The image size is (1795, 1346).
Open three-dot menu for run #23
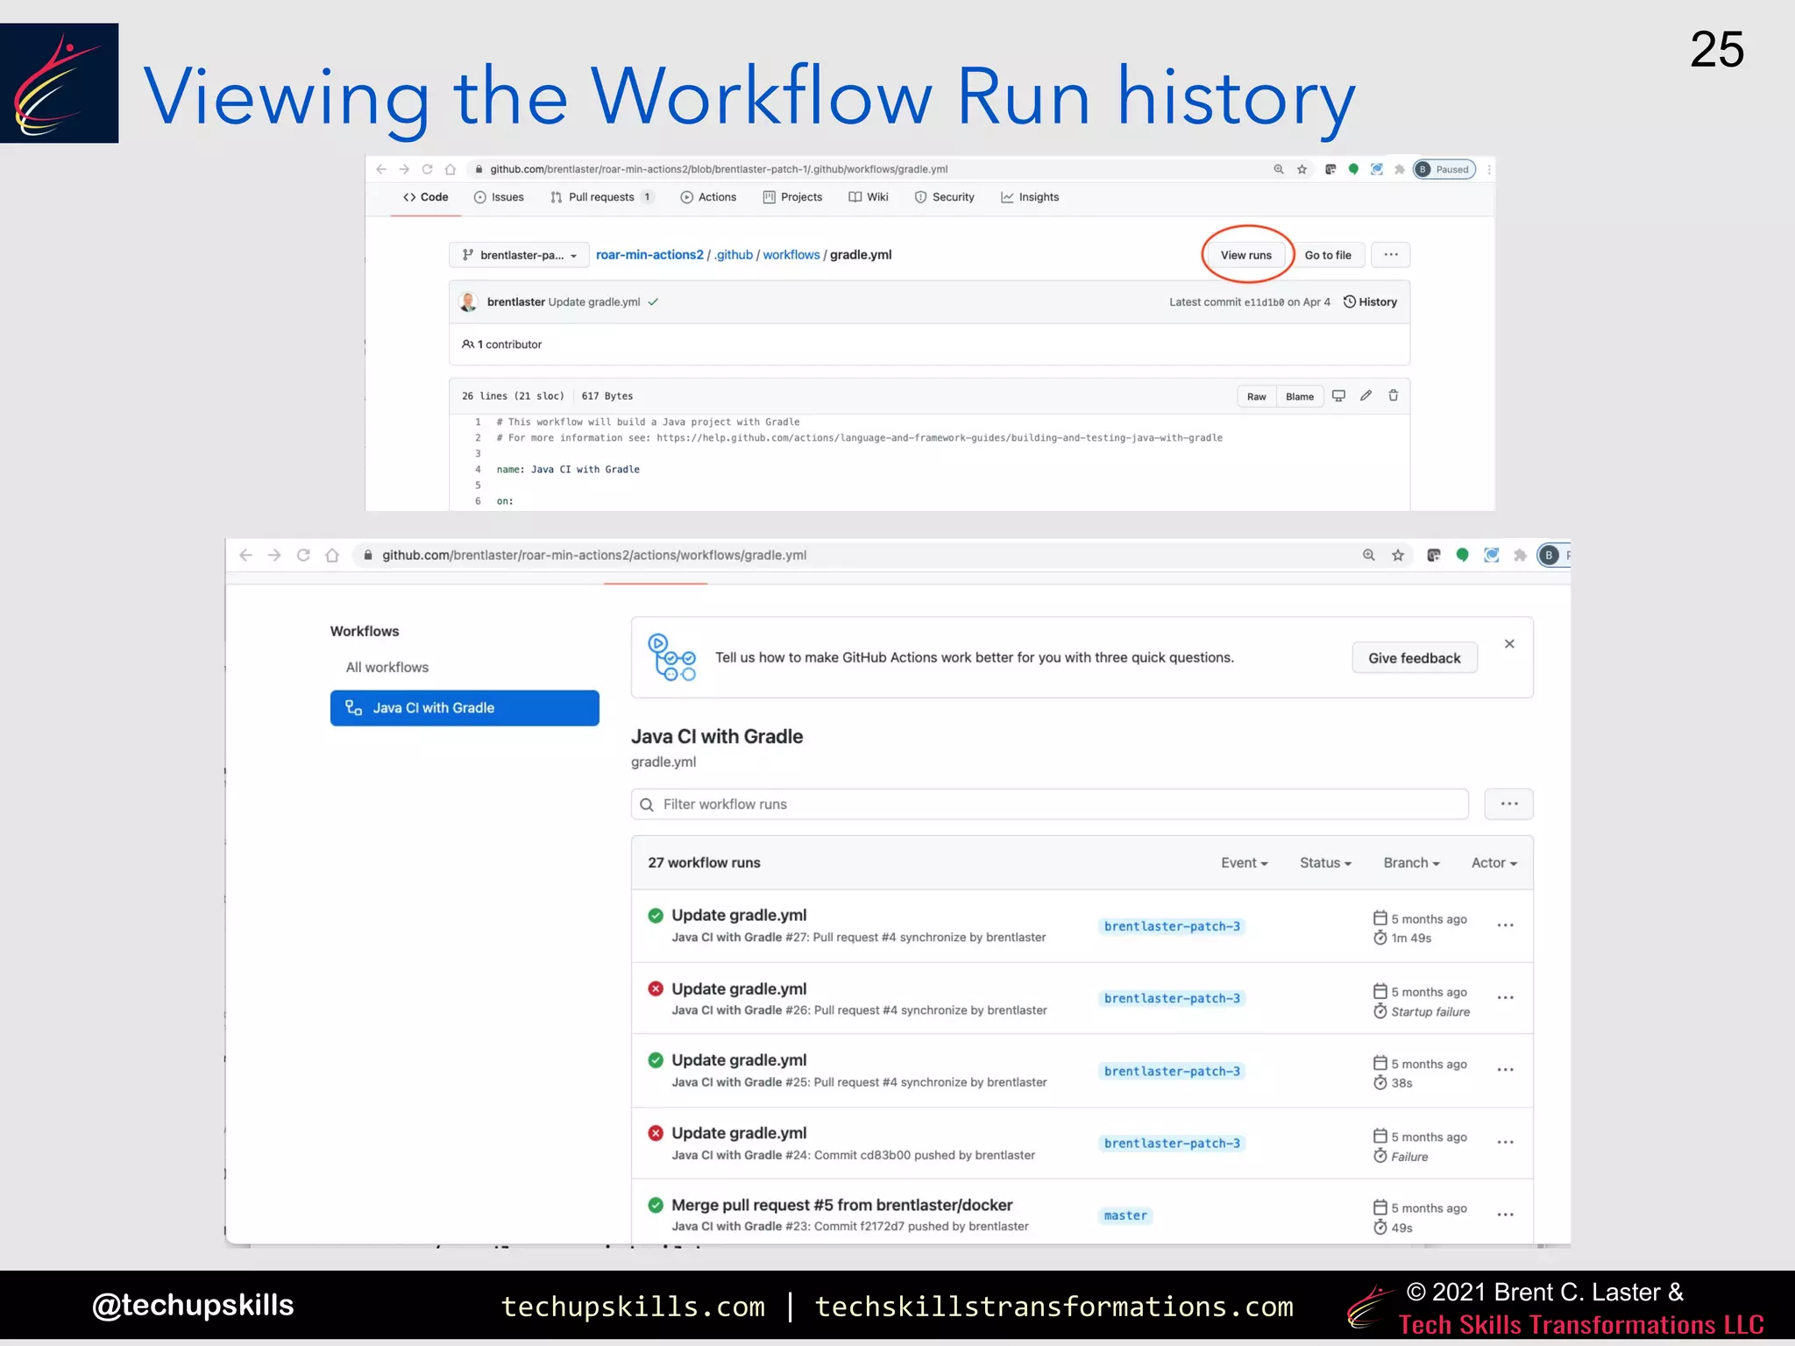(1506, 1215)
